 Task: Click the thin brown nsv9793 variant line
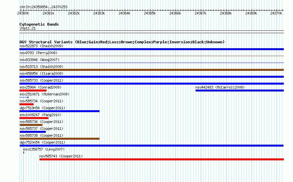click(151, 56)
